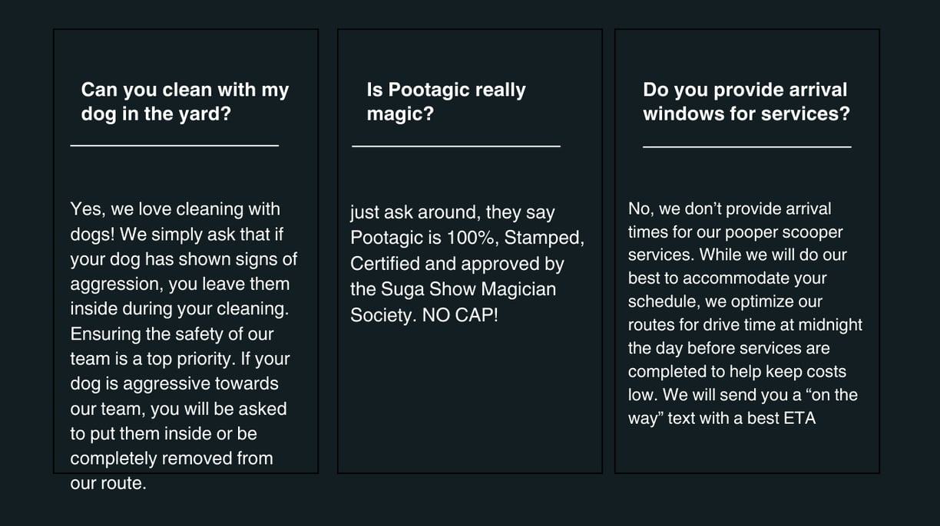Click the "NO CAP!" text
This screenshot has height=526, width=940.
460,315
